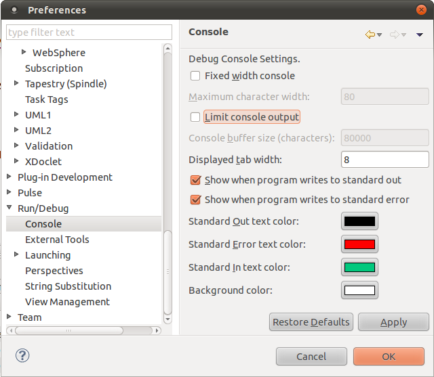This screenshot has height=377, width=434.
Task: Click the forward navigation arrow icon
Action: (x=395, y=35)
